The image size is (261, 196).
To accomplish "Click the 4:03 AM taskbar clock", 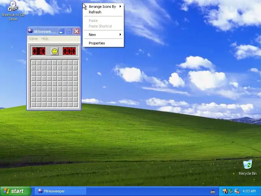I will tap(249, 191).
